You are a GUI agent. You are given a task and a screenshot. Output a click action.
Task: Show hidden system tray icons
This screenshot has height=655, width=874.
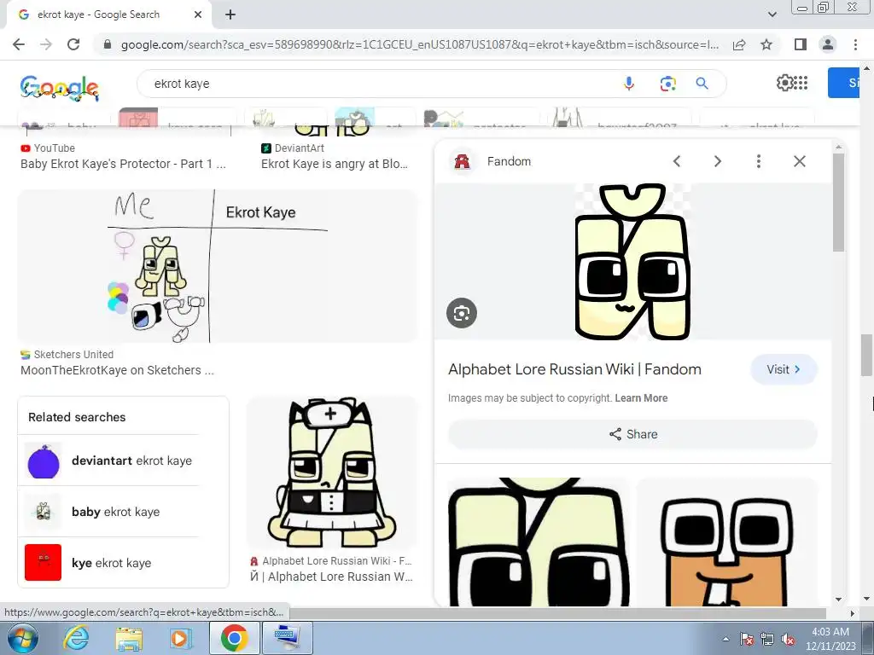point(725,639)
